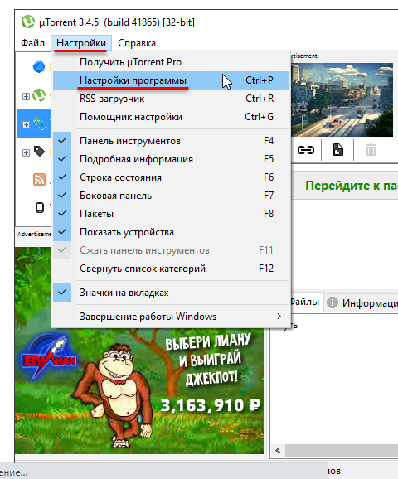Expand the Labels tree node

(x=26, y=152)
